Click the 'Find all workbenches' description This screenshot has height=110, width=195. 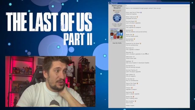click(132, 45)
